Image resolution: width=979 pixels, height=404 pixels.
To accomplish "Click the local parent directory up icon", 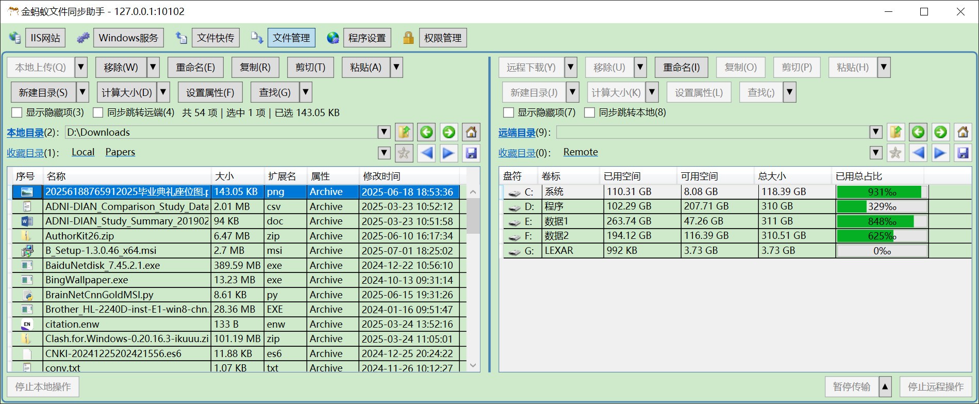I will pyautogui.click(x=404, y=133).
